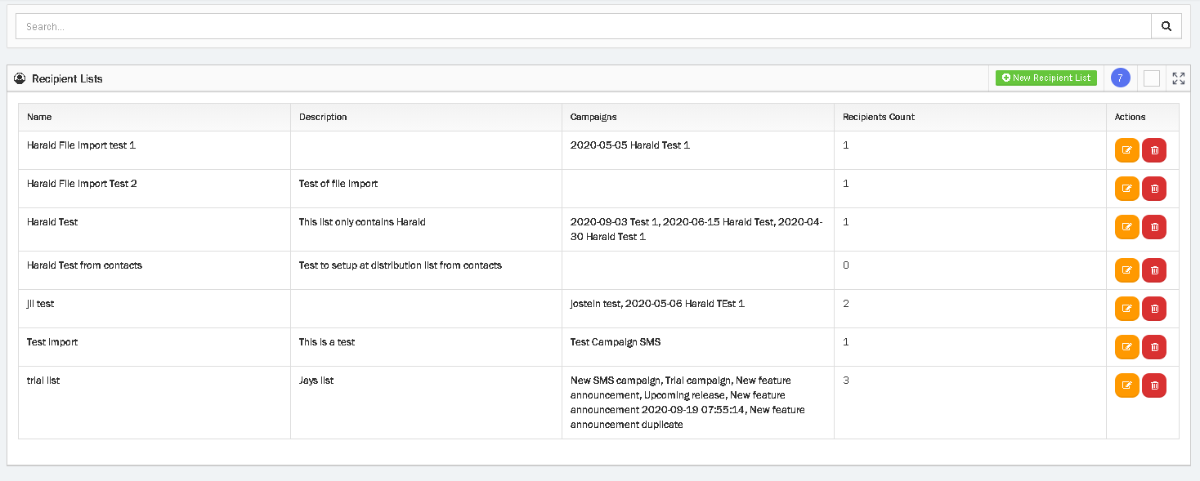Sort by the Name column header
This screenshot has width=1200, height=481.
[39, 117]
